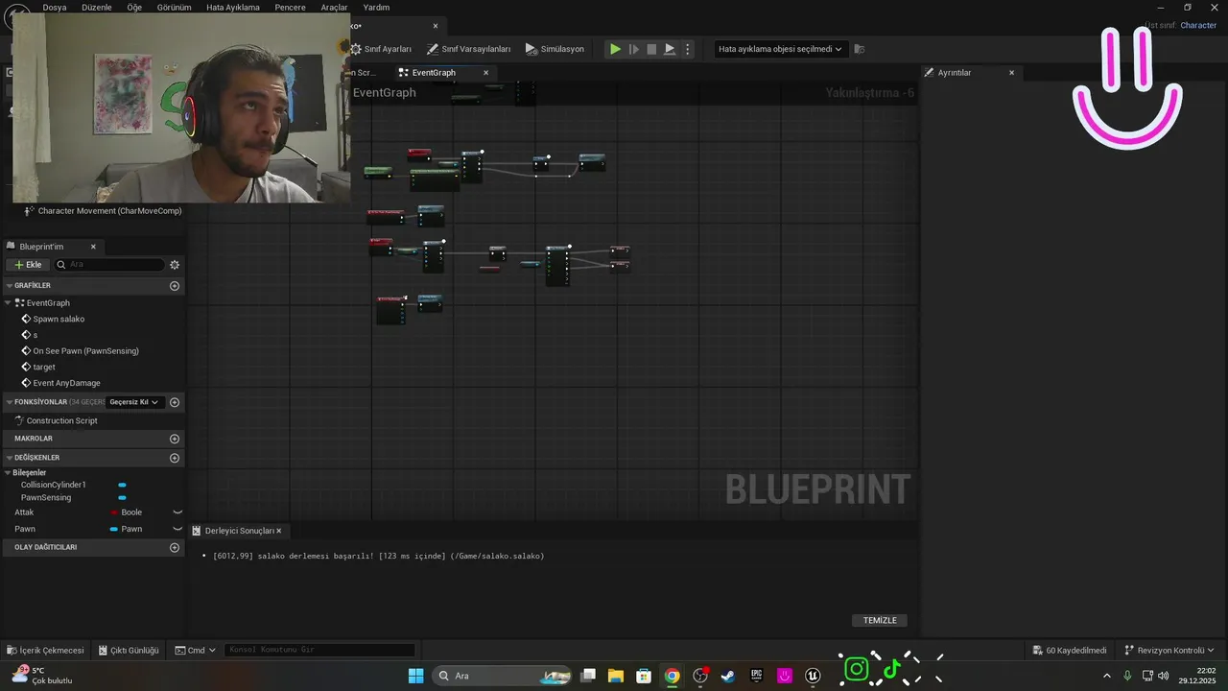The height and width of the screenshot is (691, 1228).
Task: Close the EventGraph tab
Action: point(485,73)
